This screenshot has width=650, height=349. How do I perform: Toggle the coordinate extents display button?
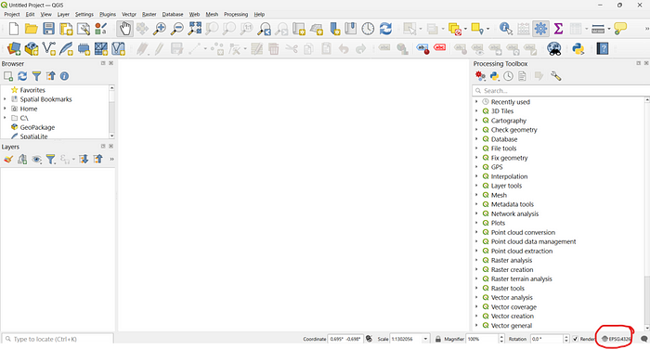click(369, 339)
